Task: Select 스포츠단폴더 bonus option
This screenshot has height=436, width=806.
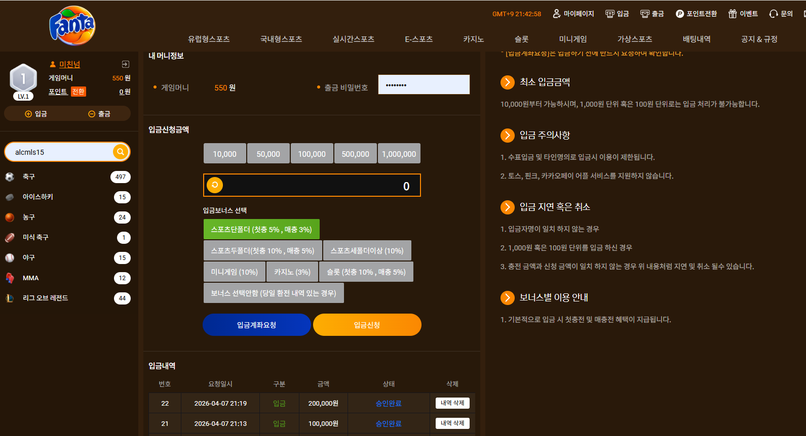Action: [261, 229]
